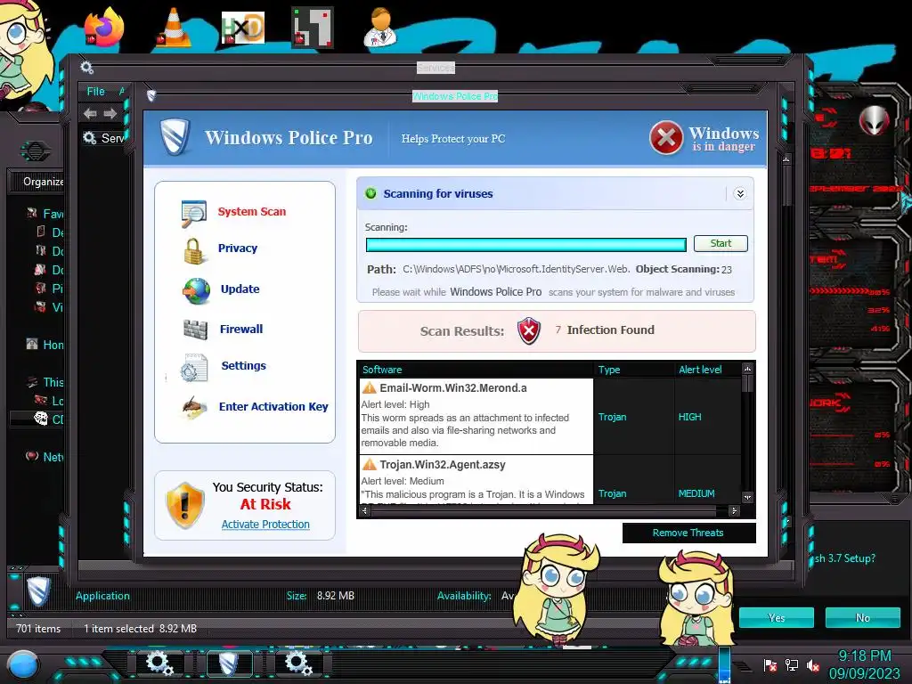Viewport: 912px width, 684px height.
Task: Open Firefox from the desktop icon
Action: click(x=103, y=27)
